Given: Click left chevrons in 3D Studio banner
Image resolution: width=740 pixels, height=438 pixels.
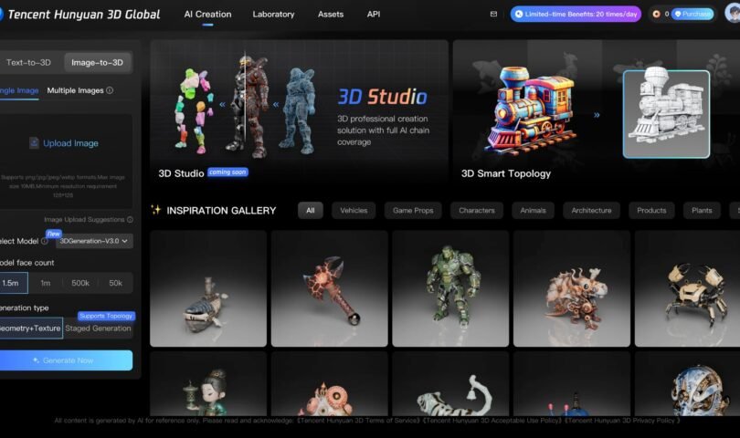Looking at the screenshot, I should (221, 105).
